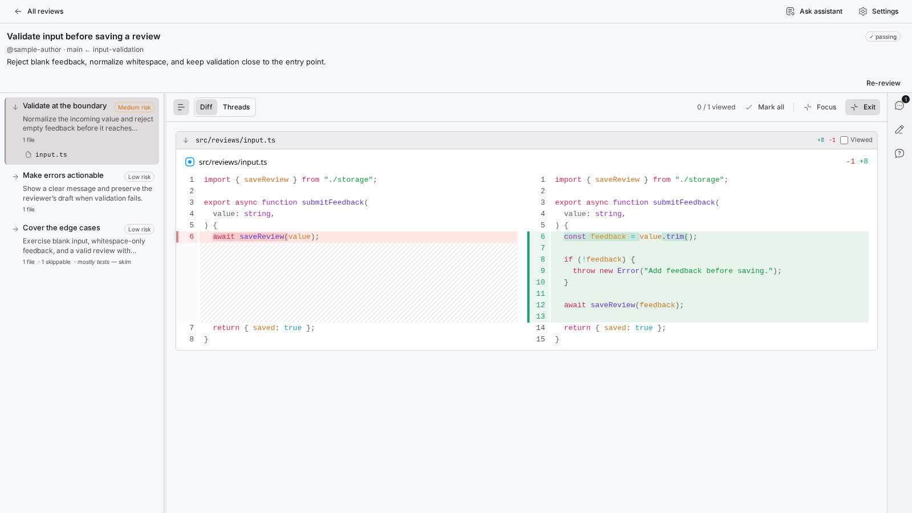Viewport: 912px width, 513px height.
Task: Click the 'mostly tests — skim' hint
Action: pyautogui.click(x=104, y=262)
